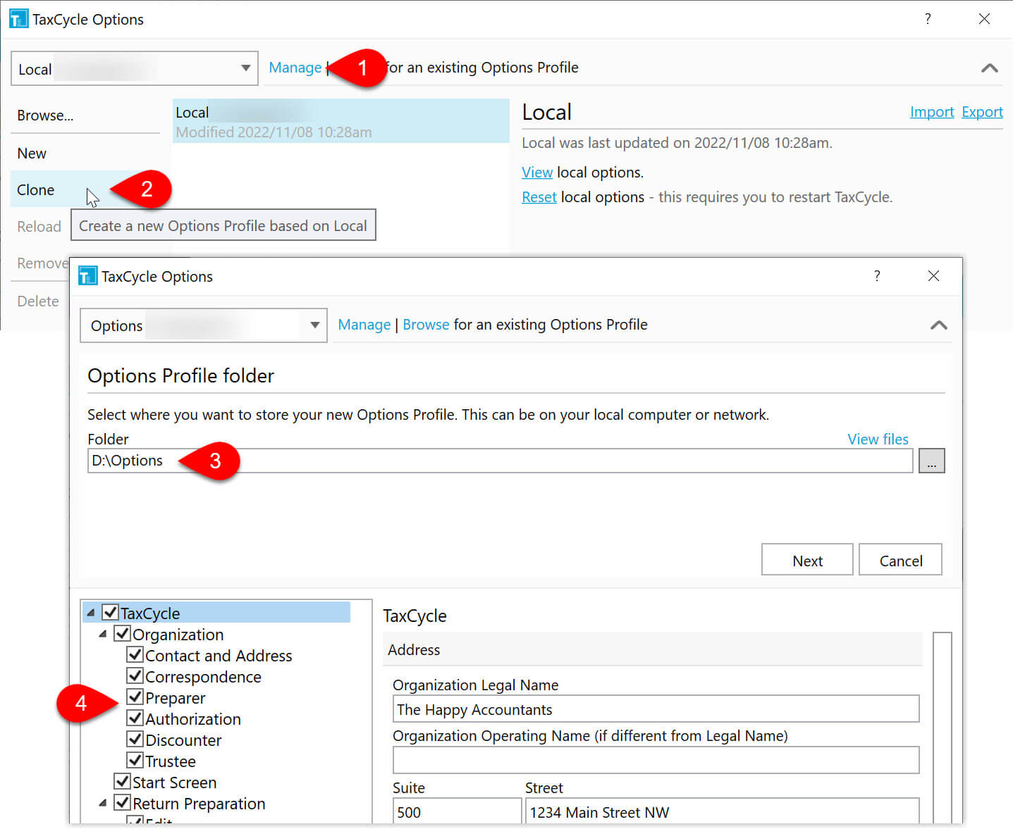Click the folder browse ellipsis button

click(931, 461)
